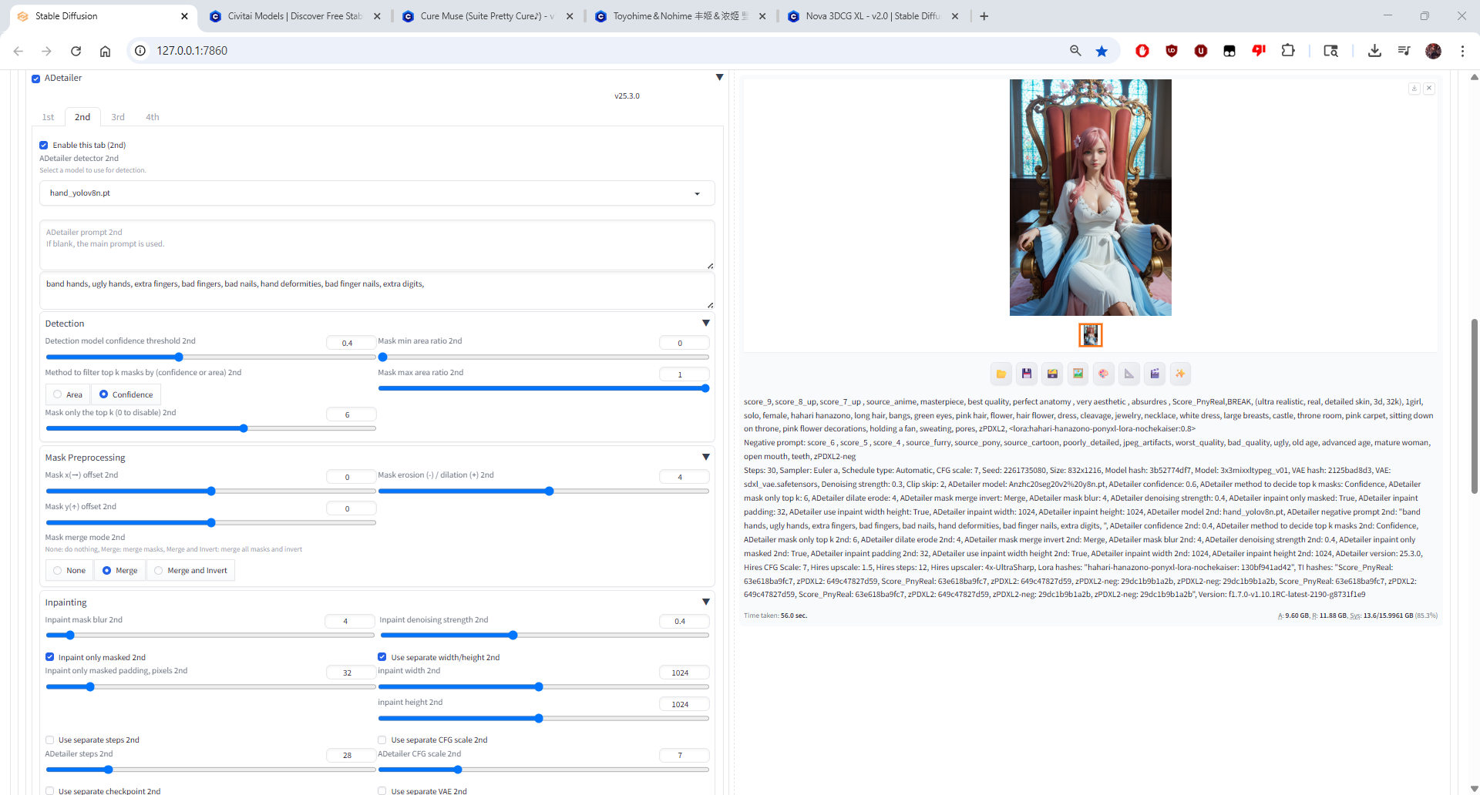
Task: Adjust ADetailer steps 2nd slider
Action: [x=210, y=770]
